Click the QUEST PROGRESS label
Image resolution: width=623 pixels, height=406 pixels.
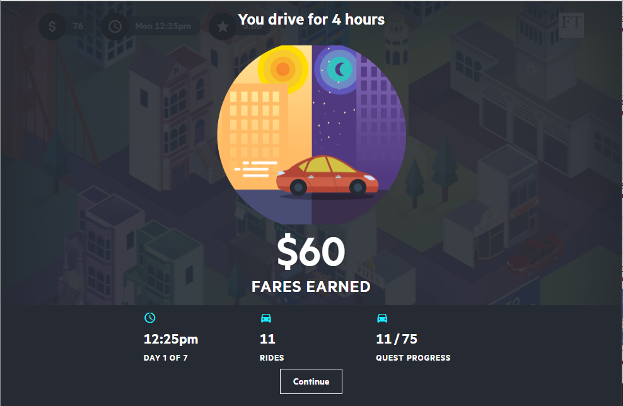pyautogui.click(x=413, y=358)
